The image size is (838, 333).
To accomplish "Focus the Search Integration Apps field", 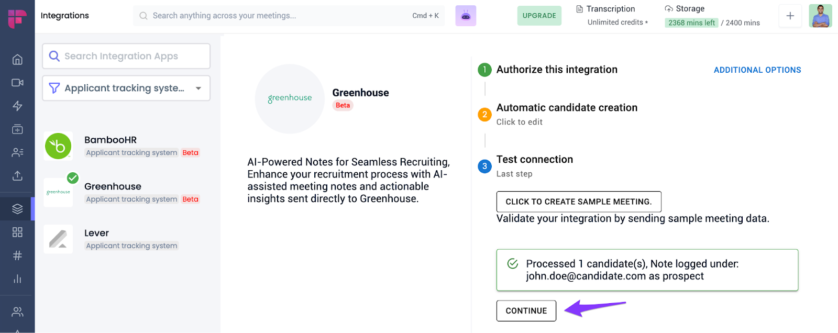I will [126, 56].
